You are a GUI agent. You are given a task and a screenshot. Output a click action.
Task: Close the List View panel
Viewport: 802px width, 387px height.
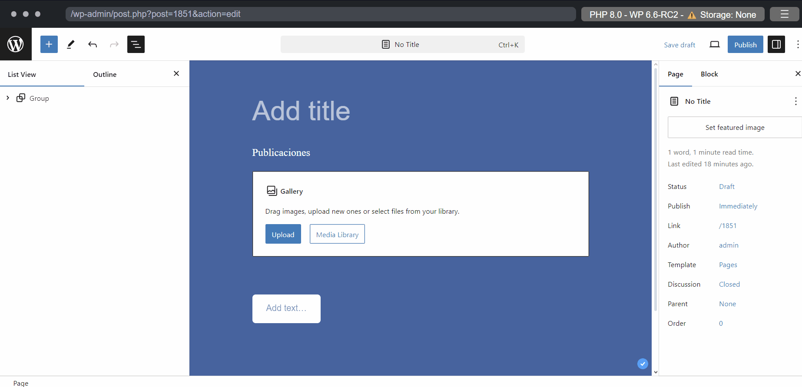[x=176, y=74]
